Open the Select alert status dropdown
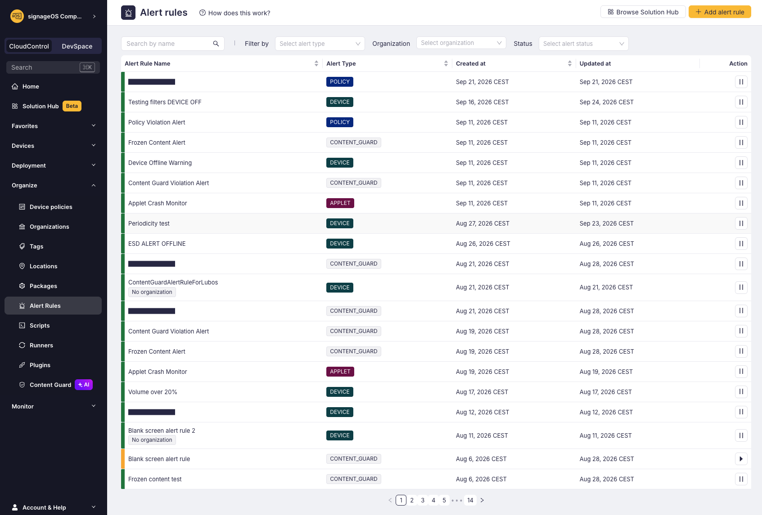This screenshot has height=515, width=762. [584, 44]
